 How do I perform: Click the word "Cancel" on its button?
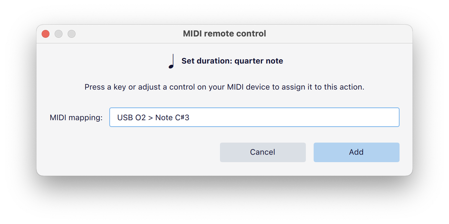263,152
